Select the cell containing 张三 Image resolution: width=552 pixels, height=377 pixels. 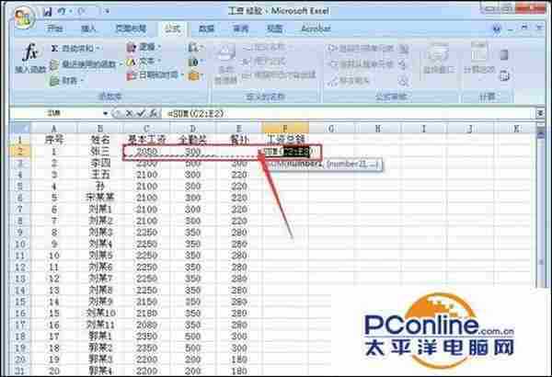pos(97,151)
